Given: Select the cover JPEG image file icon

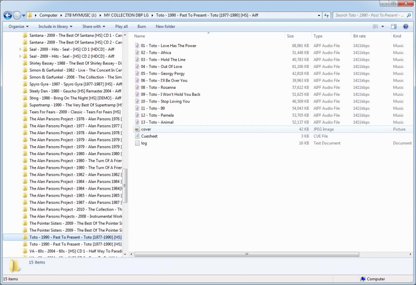Looking at the screenshot, I should (137, 129).
